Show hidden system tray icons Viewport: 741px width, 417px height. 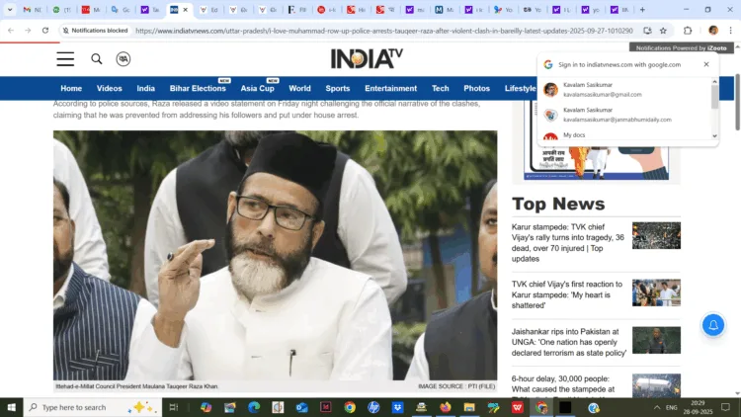[657, 407]
